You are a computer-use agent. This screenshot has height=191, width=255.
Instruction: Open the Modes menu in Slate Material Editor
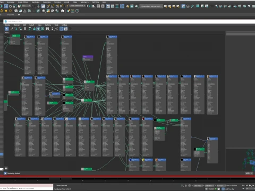[7, 25]
